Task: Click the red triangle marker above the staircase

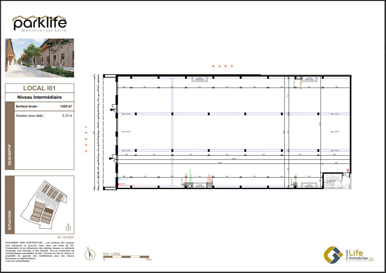Action: (x=348, y=170)
